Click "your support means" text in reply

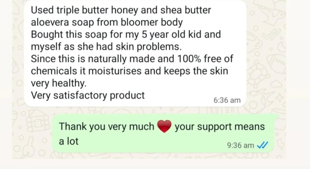220,127
